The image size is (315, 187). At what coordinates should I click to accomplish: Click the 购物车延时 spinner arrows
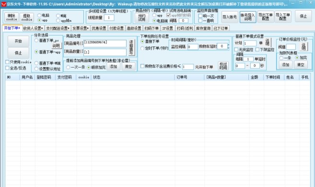pyautogui.click(x=228, y=47)
